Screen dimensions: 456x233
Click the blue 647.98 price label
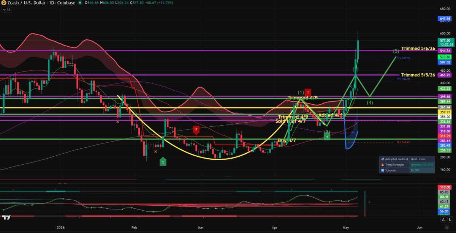445,18
